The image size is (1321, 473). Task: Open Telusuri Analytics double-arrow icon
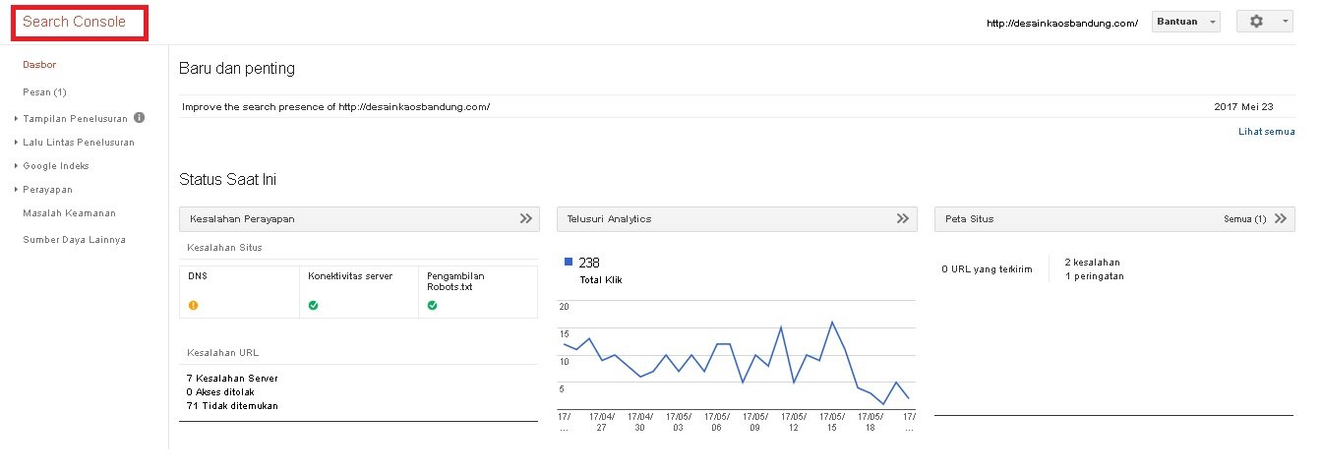[903, 219]
